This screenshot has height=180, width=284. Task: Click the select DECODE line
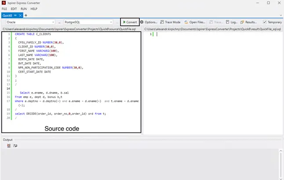tap(61, 114)
